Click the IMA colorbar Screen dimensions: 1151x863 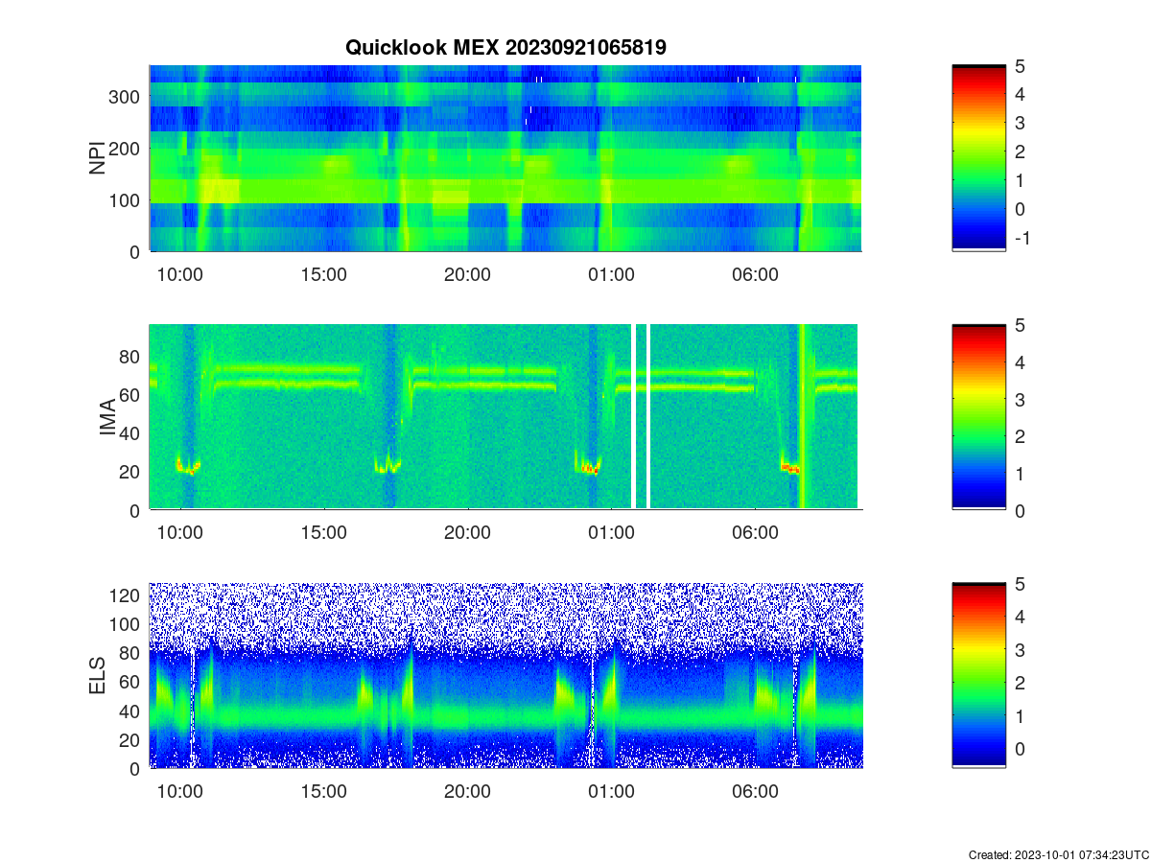978,417
